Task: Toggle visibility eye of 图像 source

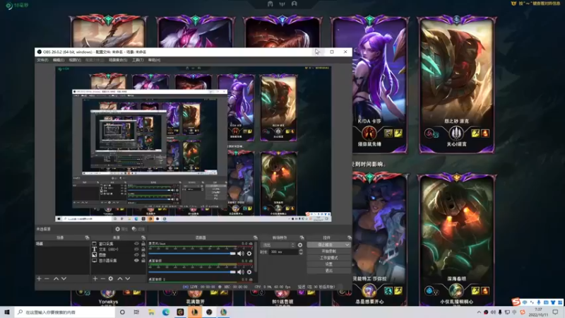Action: [x=136, y=254]
